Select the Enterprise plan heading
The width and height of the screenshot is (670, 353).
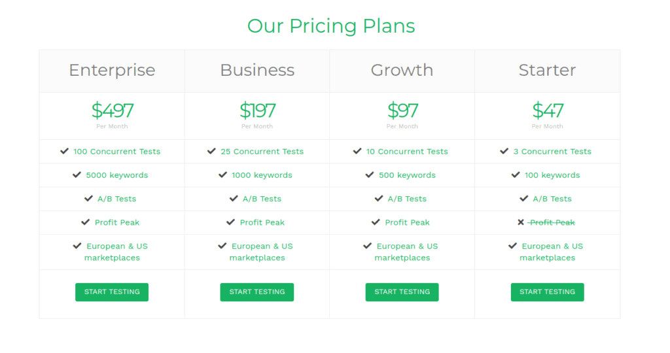112,70
